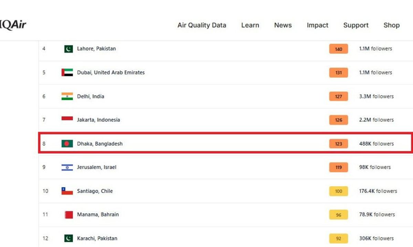Image resolution: width=413 pixels, height=247 pixels.
Task: Click the Bangladesh flag beside Dhaka
Action: point(67,144)
